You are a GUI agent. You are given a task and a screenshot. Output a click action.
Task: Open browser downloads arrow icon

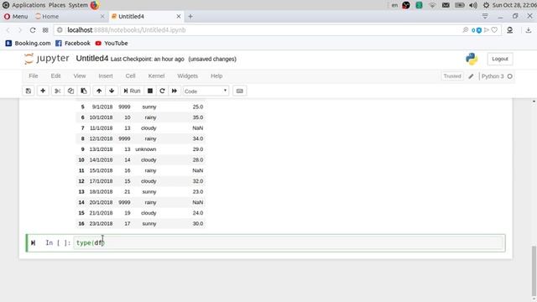click(529, 30)
